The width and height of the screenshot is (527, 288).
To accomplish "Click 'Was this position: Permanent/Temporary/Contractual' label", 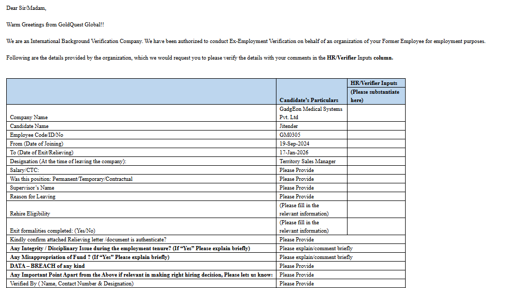I will (71, 179).
